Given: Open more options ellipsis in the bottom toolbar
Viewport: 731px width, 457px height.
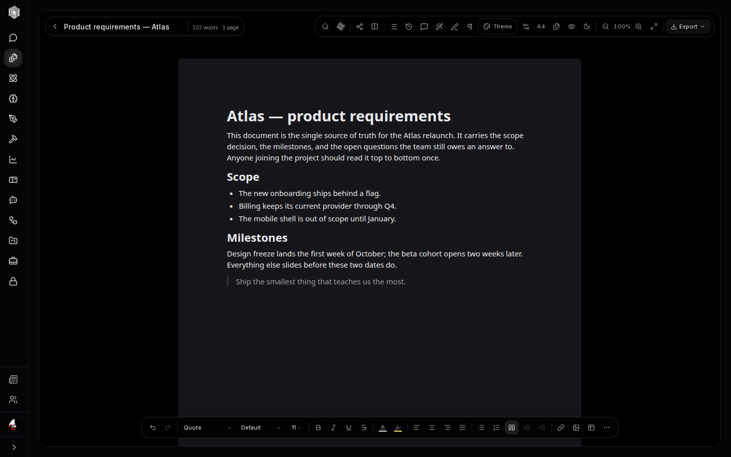Looking at the screenshot, I should [607, 428].
